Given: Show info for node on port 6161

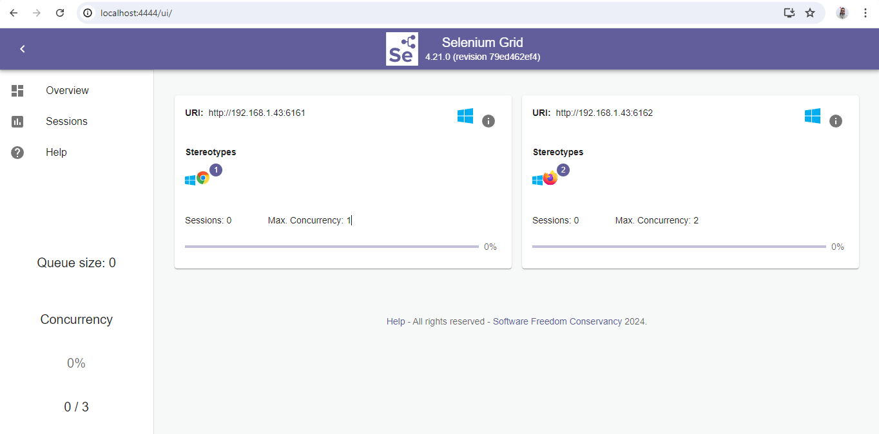Looking at the screenshot, I should click(488, 121).
